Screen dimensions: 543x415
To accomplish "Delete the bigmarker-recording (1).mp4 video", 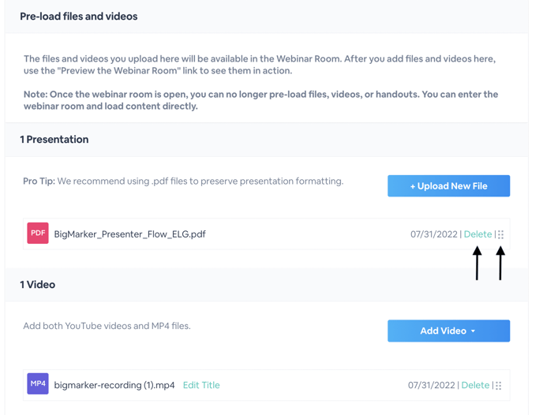I will pos(475,385).
